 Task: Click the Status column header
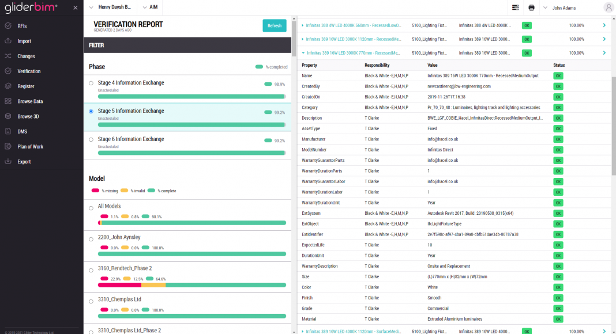tap(559, 66)
